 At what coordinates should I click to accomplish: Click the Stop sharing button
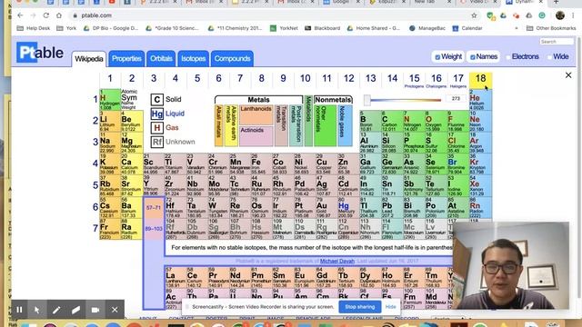pyautogui.click(x=360, y=307)
